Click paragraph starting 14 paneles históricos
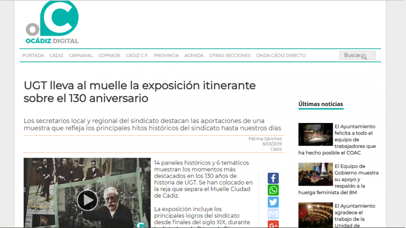The image size is (406, 228). click(203, 179)
